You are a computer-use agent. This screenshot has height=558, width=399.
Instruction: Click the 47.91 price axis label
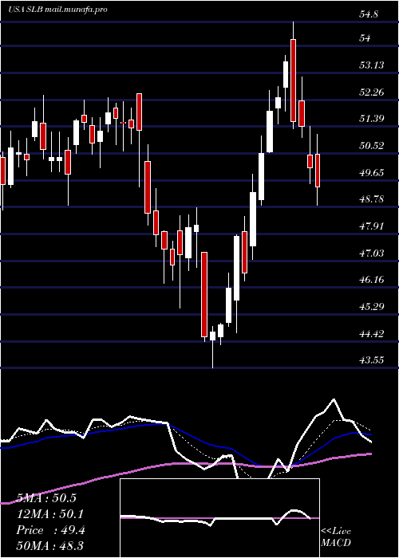click(x=371, y=226)
